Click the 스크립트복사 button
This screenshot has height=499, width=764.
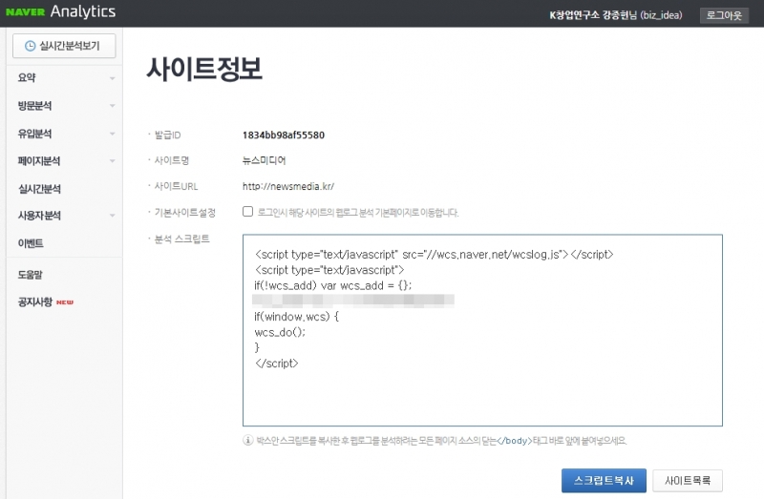pos(604,481)
